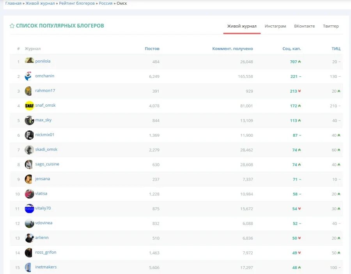Click vlatisa's avatar photo

click(x=29, y=194)
